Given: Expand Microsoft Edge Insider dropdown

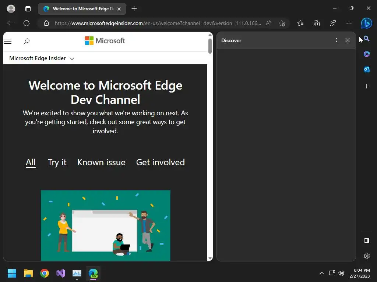Looking at the screenshot, I should pyautogui.click(x=42, y=58).
